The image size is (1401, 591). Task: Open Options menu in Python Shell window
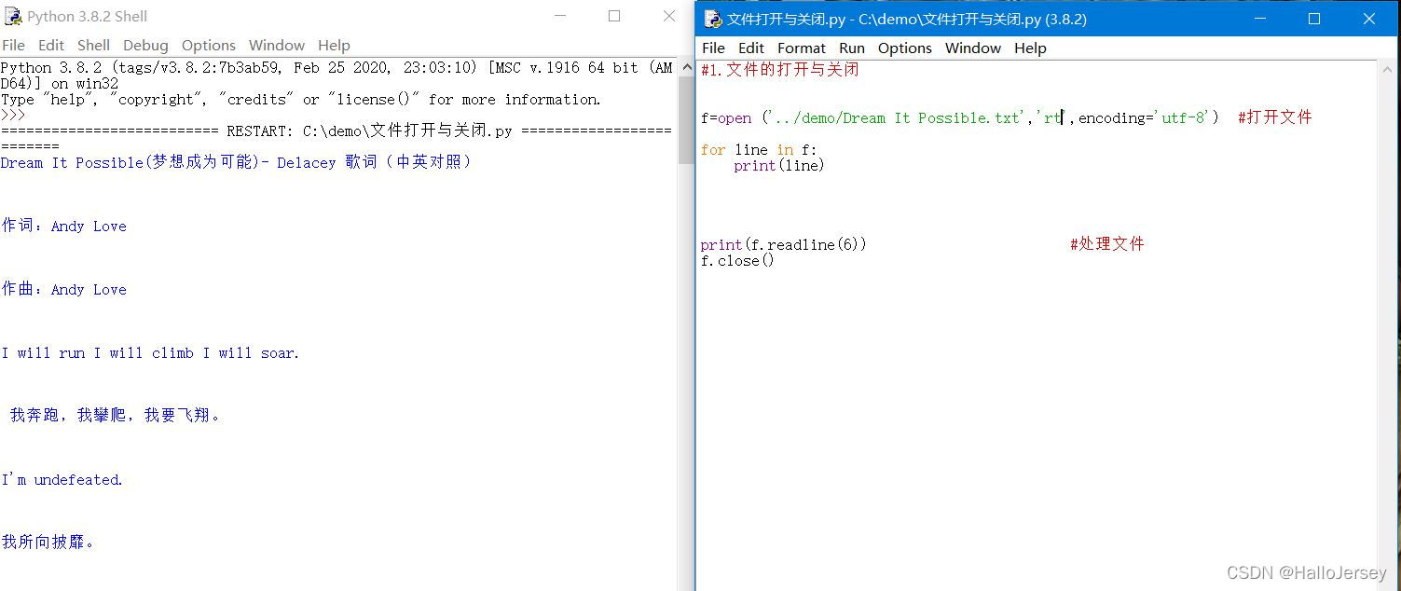coord(209,45)
